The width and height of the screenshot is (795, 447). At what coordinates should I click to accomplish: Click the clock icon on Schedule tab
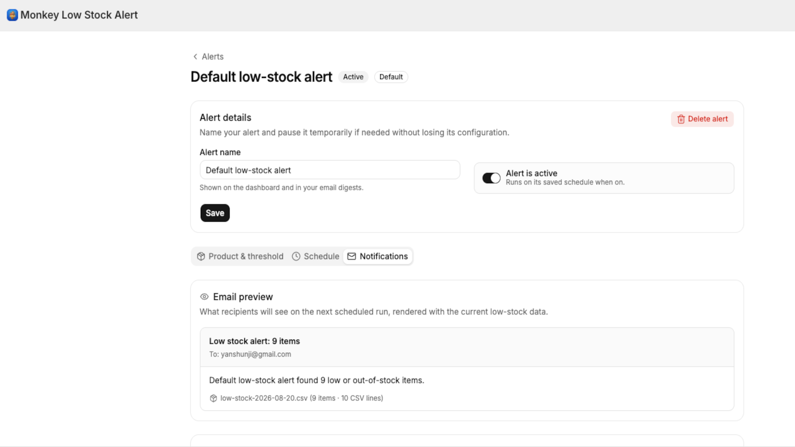click(x=296, y=256)
